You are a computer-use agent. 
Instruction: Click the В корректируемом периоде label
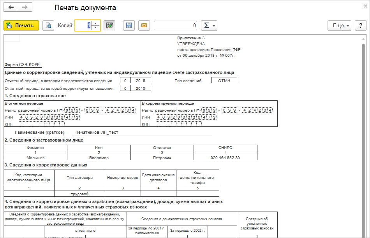[168, 103]
